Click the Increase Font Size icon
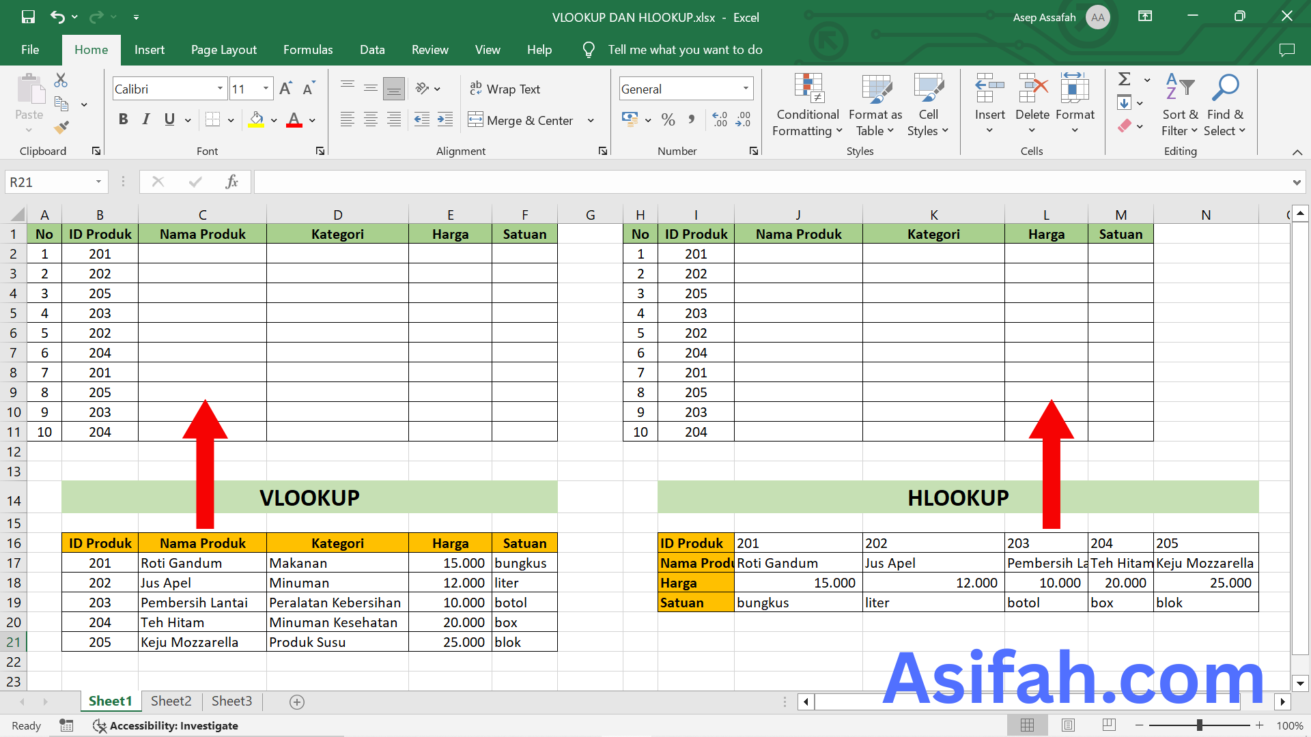Image resolution: width=1311 pixels, height=737 pixels. pyautogui.click(x=286, y=89)
